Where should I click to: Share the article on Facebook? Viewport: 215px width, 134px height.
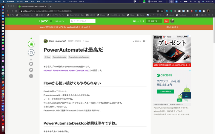click(x=31, y=76)
